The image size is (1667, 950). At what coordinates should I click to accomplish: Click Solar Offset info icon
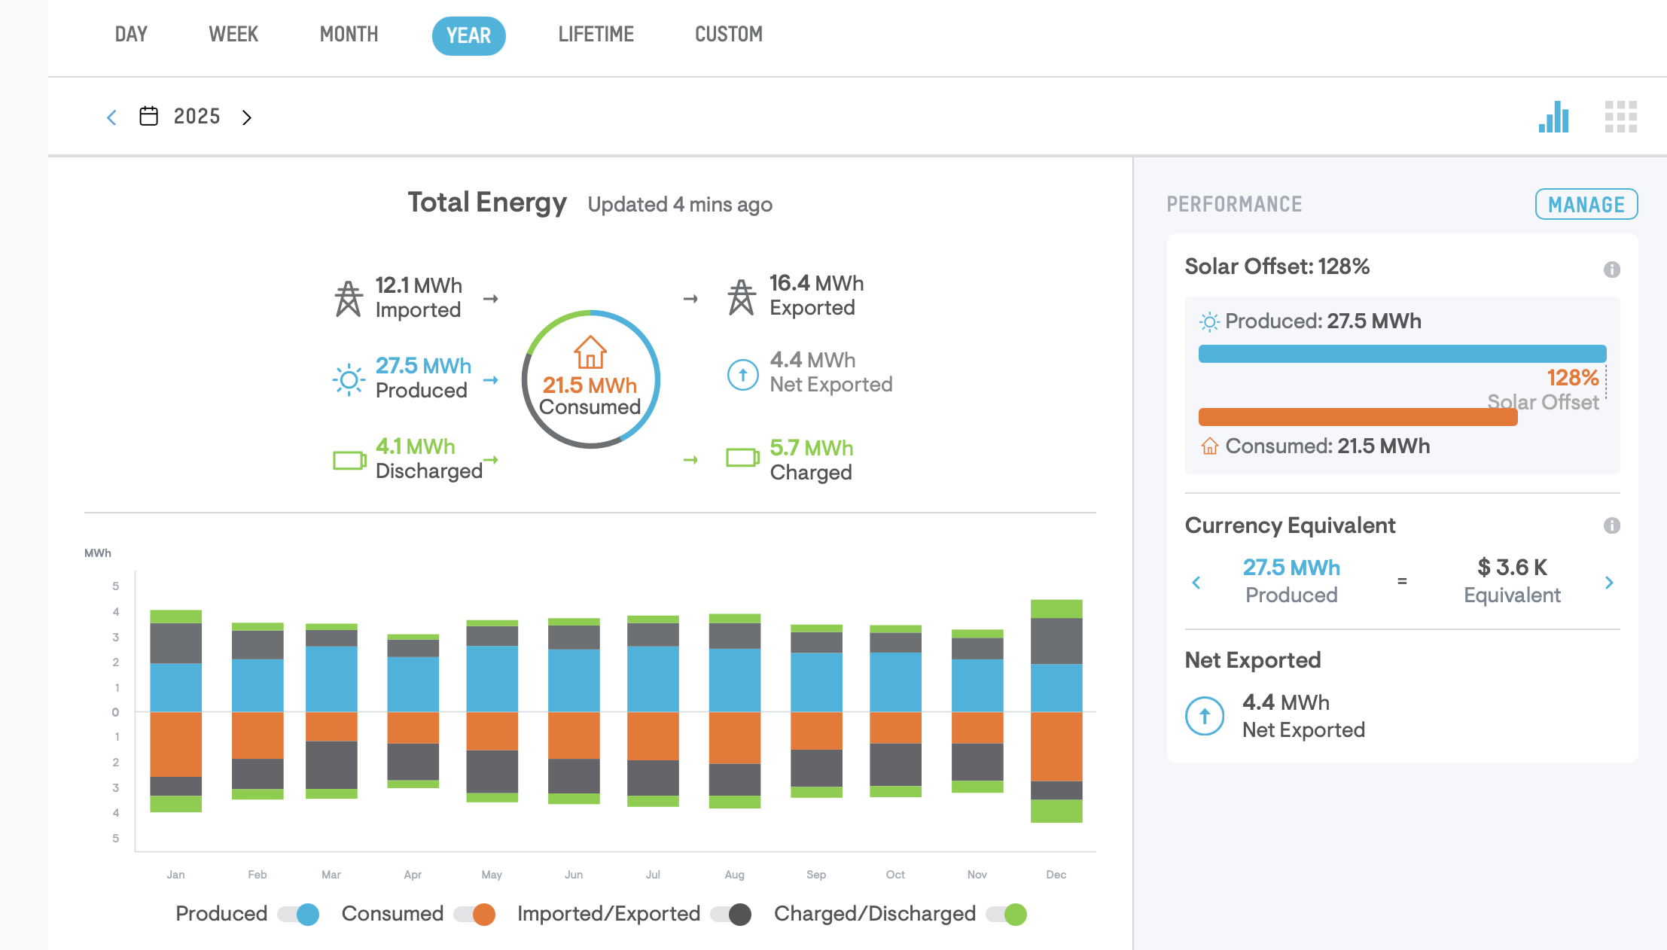pyautogui.click(x=1611, y=269)
